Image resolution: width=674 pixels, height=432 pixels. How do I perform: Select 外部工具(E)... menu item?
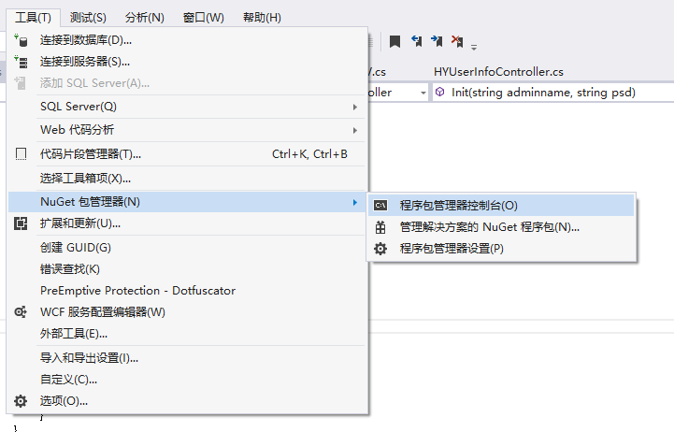point(187,334)
